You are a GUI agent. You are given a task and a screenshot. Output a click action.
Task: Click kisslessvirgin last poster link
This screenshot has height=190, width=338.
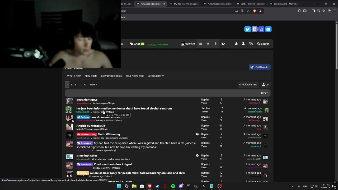pos(255,120)
